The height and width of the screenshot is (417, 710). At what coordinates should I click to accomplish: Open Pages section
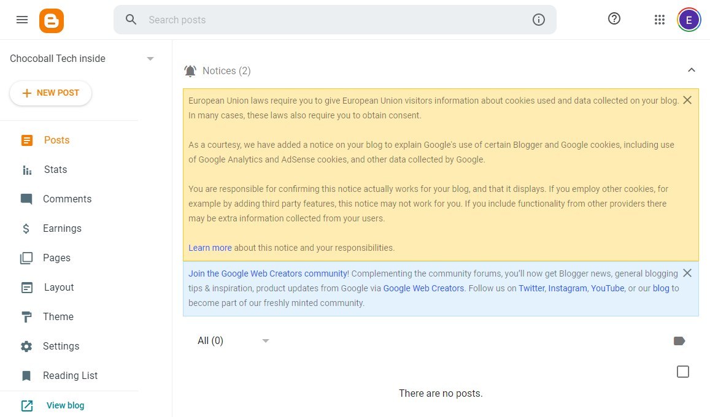coord(56,258)
